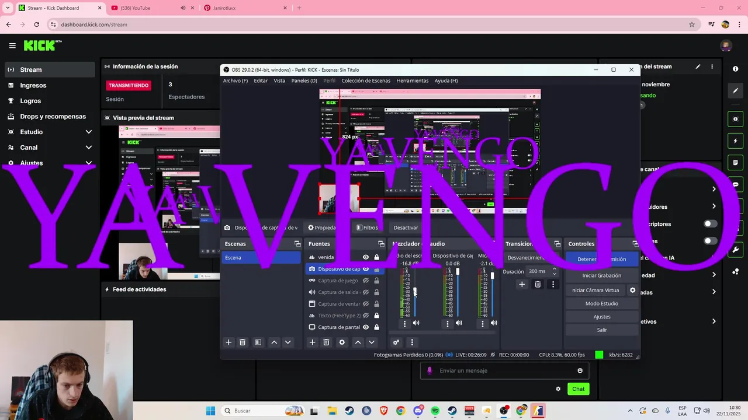Viewport: 748px width, 420px height.
Task: Toggle visibility of Dispositivo de captura source
Action: coord(366,269)
